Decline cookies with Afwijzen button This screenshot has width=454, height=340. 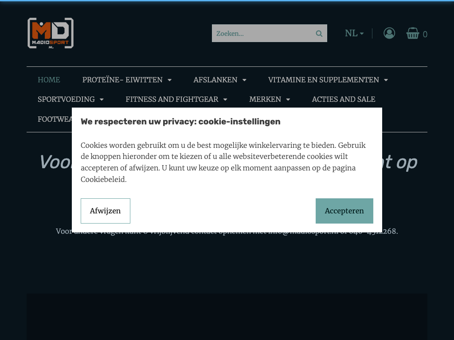(106, 211)
